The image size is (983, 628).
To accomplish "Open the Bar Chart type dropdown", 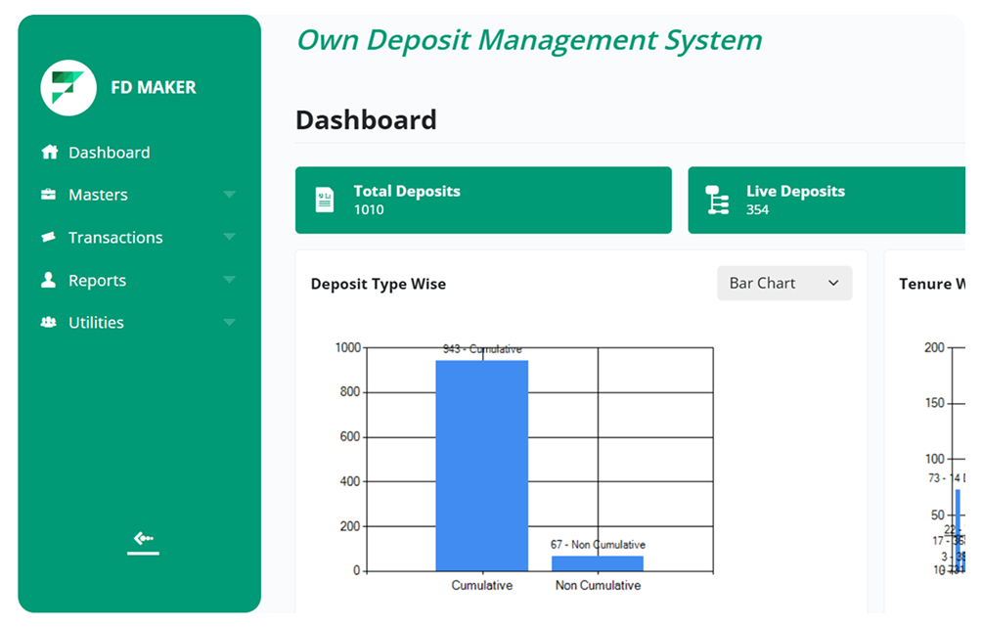I will tap(784, 284).
